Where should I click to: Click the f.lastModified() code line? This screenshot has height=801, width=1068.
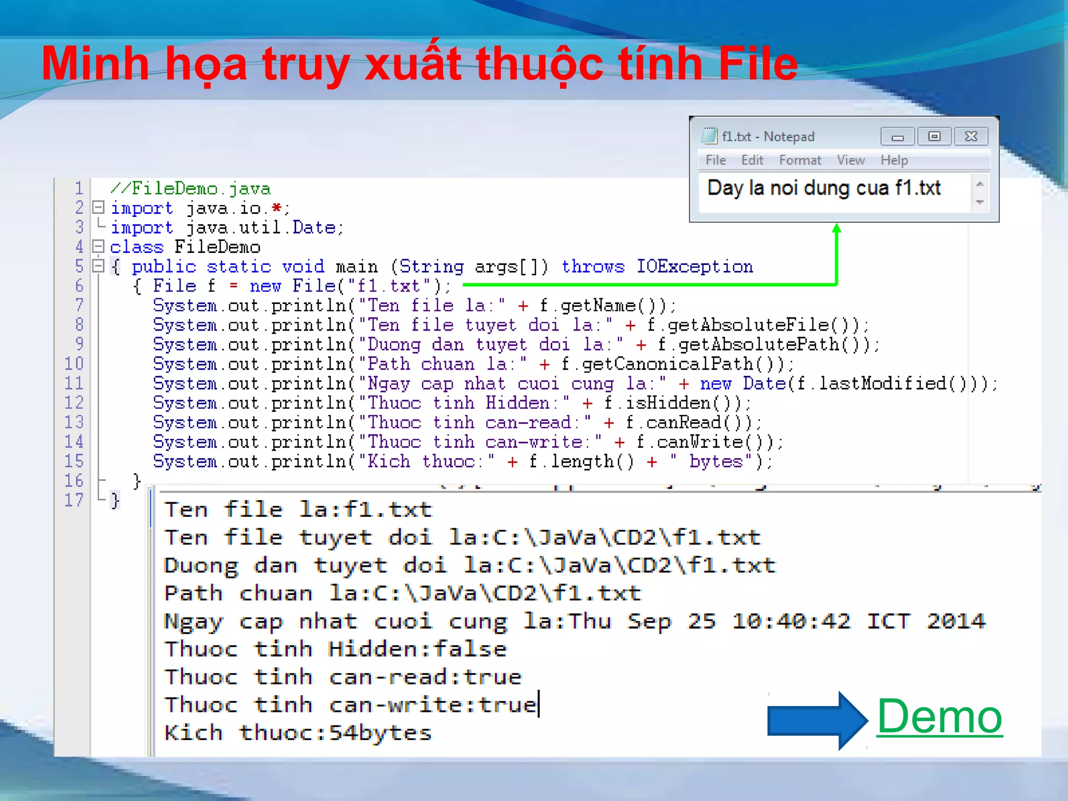tap(575, 383)
